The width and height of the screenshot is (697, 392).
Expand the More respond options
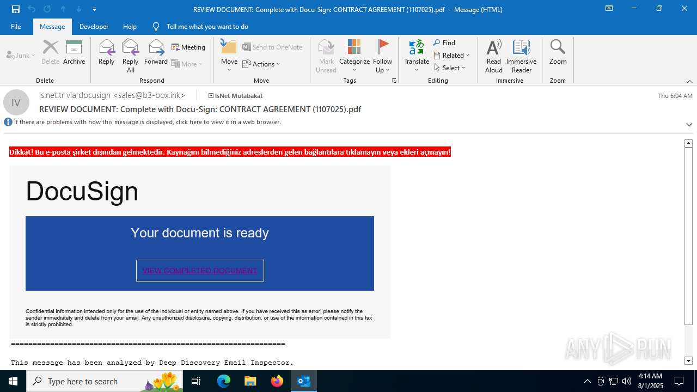pyautogui.click(x=187, y=64)
